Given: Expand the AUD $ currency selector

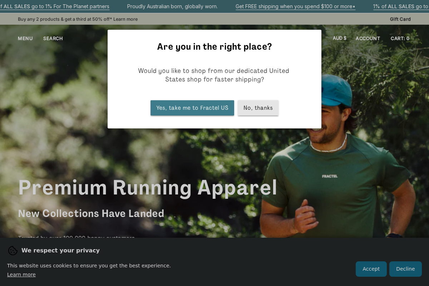Looking at the screenshot, I should click(x=340, y=38).
